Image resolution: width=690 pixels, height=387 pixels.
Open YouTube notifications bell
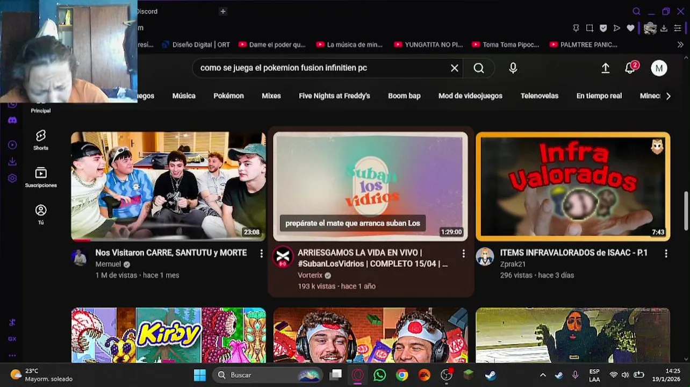631,68
